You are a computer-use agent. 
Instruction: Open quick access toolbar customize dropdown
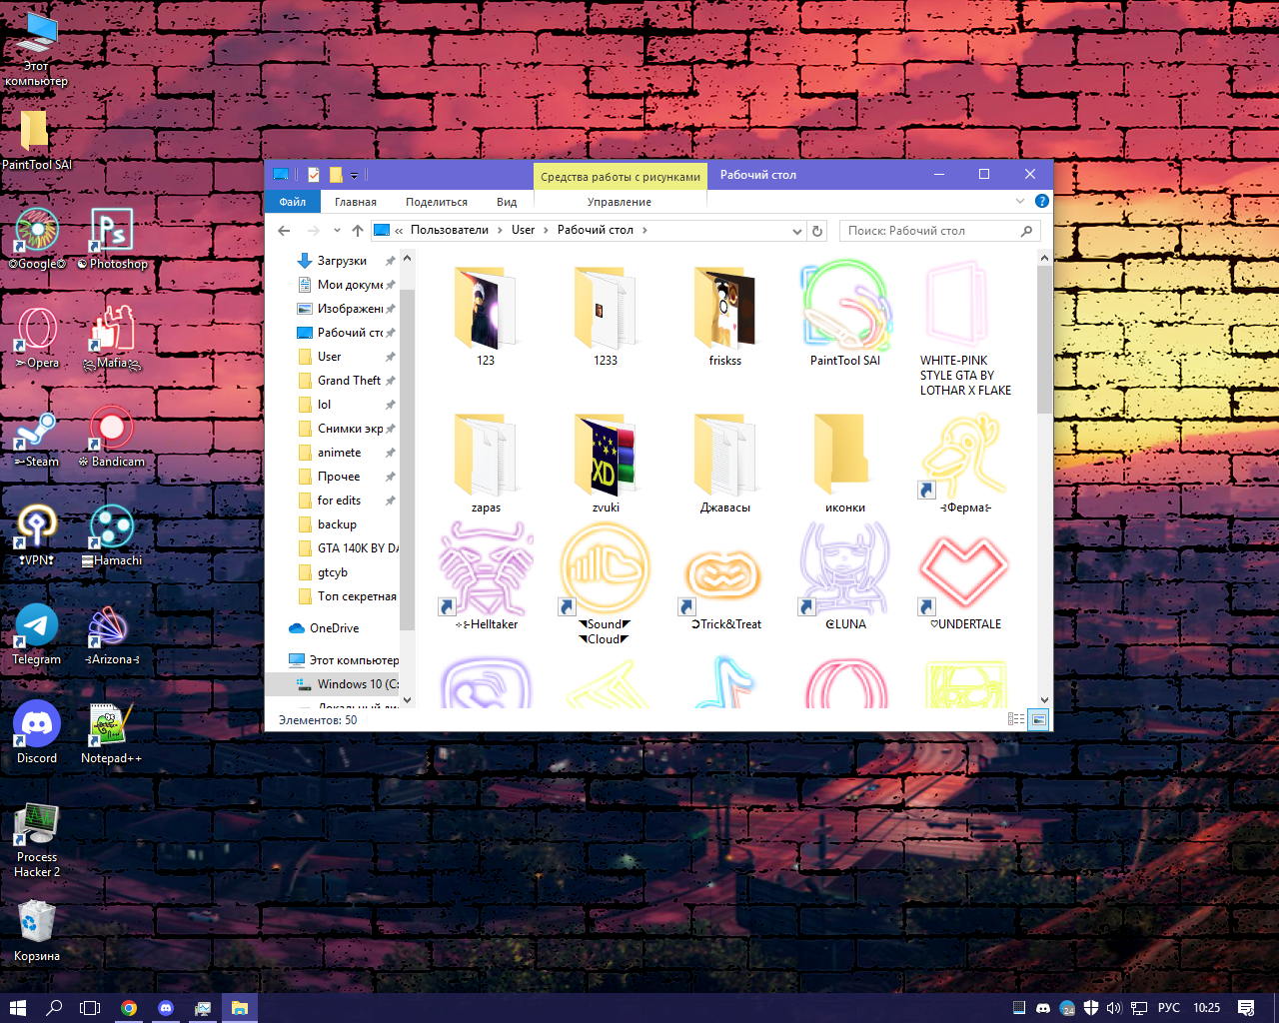pyautogui.click(x=354, y=176)
